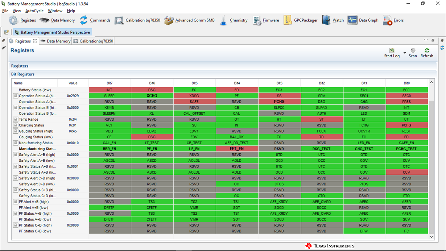The width and height of the screenshot is (446, 251).
Task: Close the Registers tab with its X
Action: click(x=35, y=41)
